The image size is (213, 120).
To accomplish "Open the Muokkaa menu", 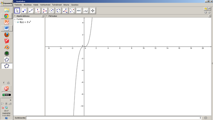I will point(28,5).
